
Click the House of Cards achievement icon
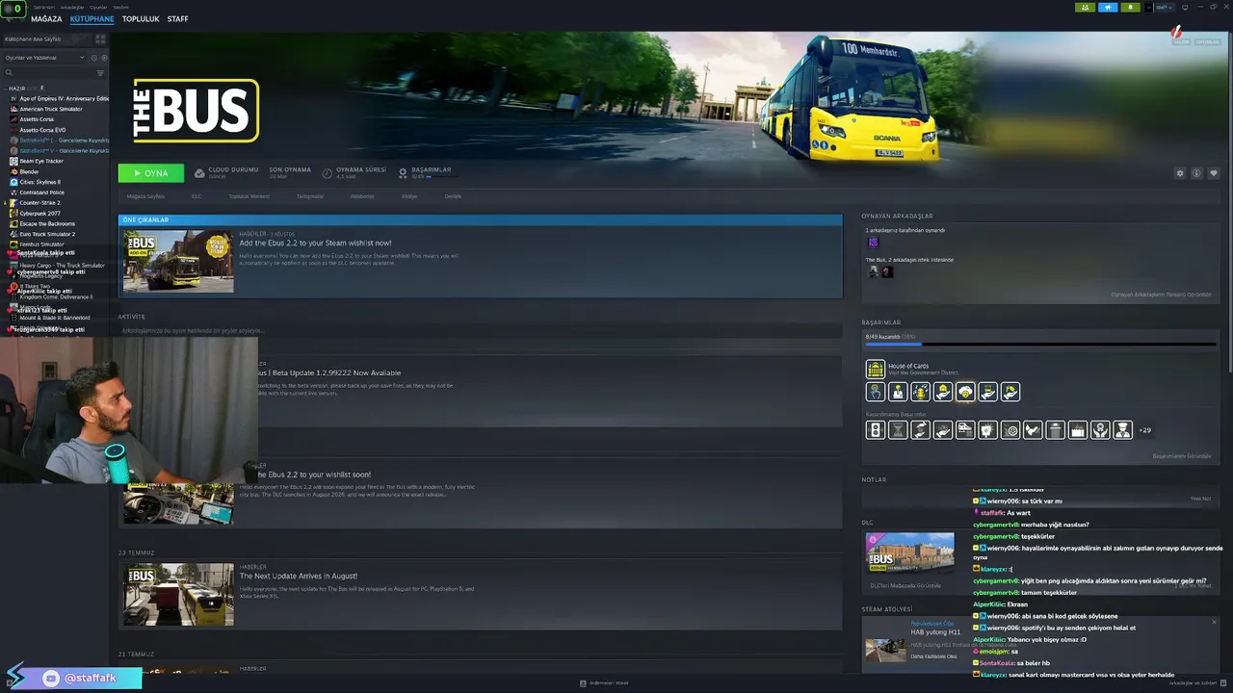click(x=875, y=369)
